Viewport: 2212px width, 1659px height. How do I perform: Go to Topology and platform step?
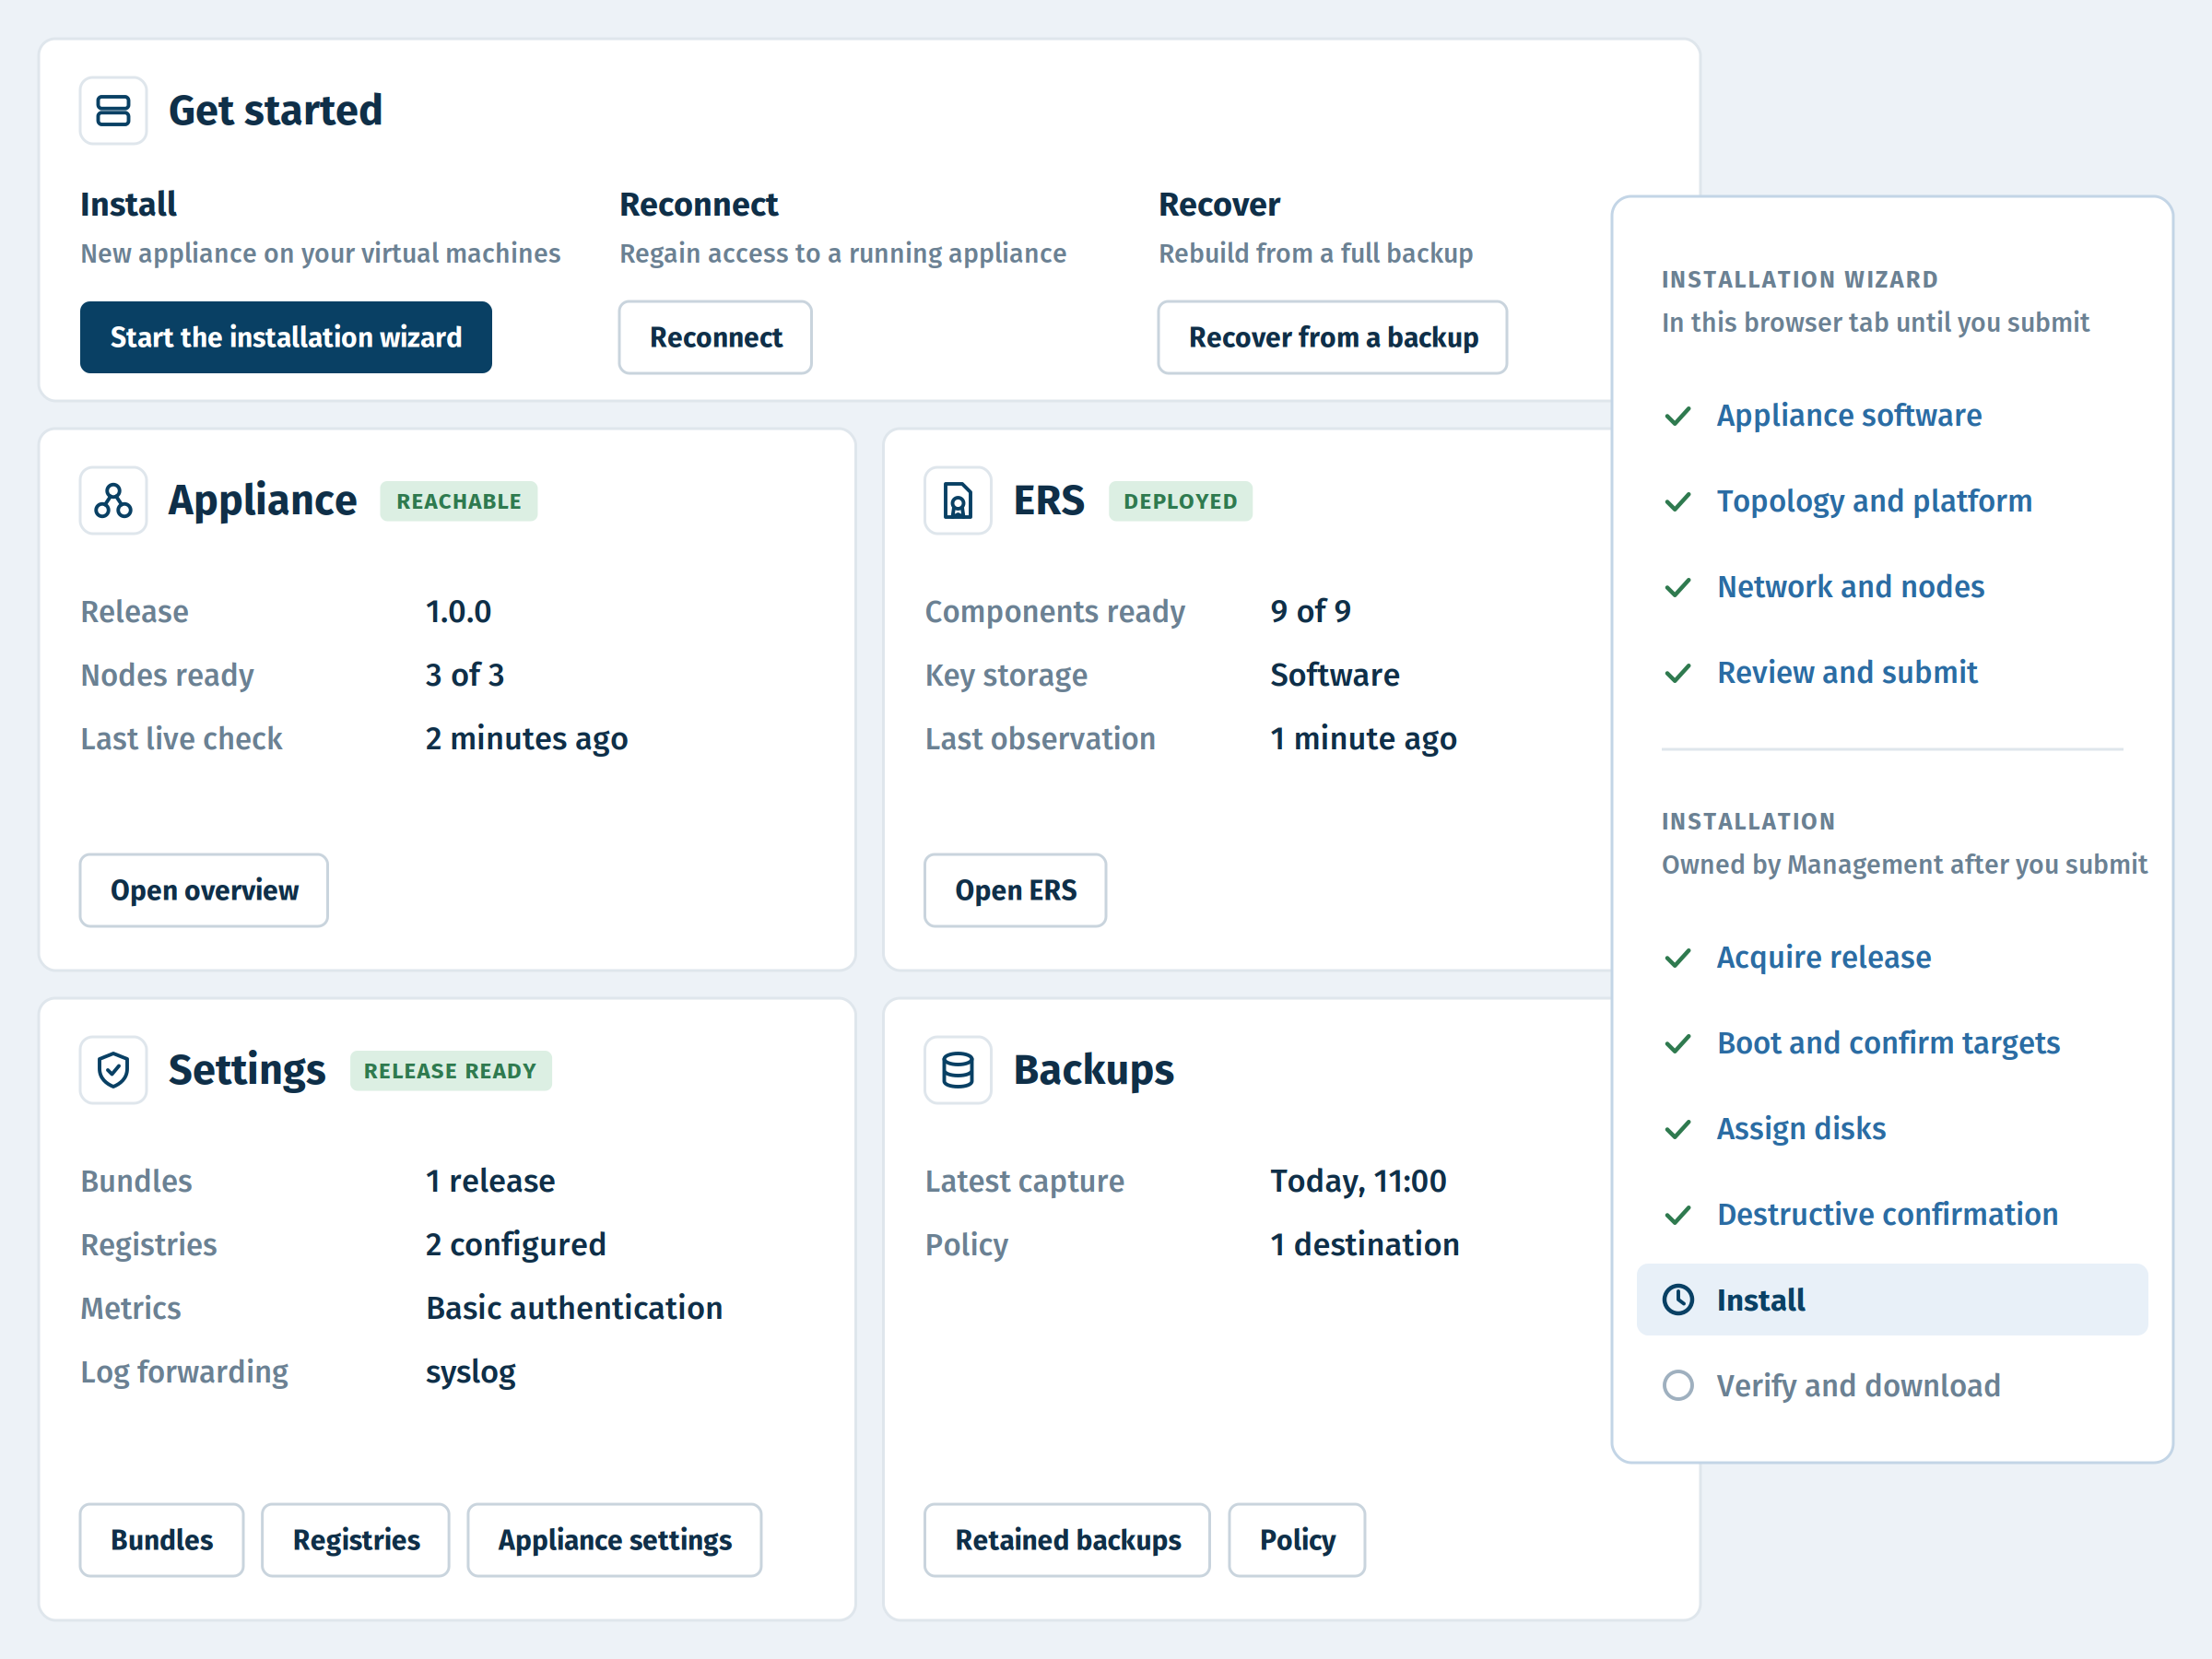1874,502
